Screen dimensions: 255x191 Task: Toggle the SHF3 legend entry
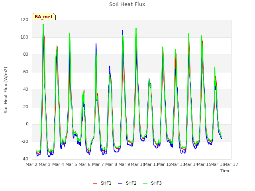pyautogui.click(x=152, y=183)
